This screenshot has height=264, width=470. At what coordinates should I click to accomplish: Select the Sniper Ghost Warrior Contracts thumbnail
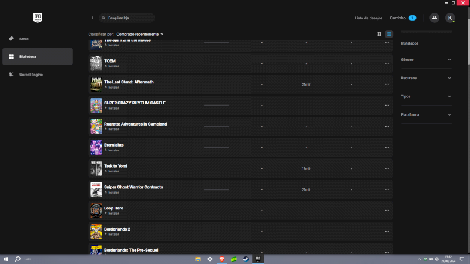point(96,189)
